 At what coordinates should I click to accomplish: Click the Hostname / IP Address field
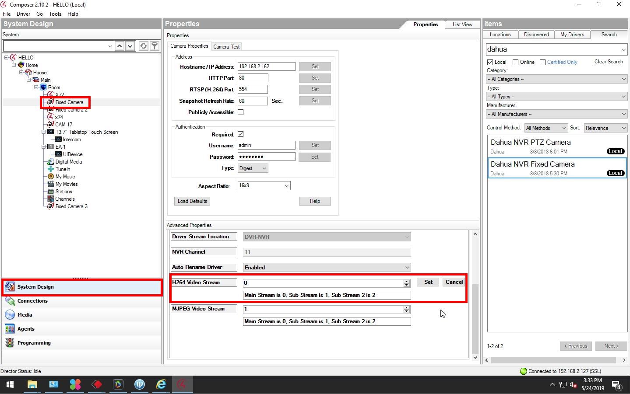point(266,66)
